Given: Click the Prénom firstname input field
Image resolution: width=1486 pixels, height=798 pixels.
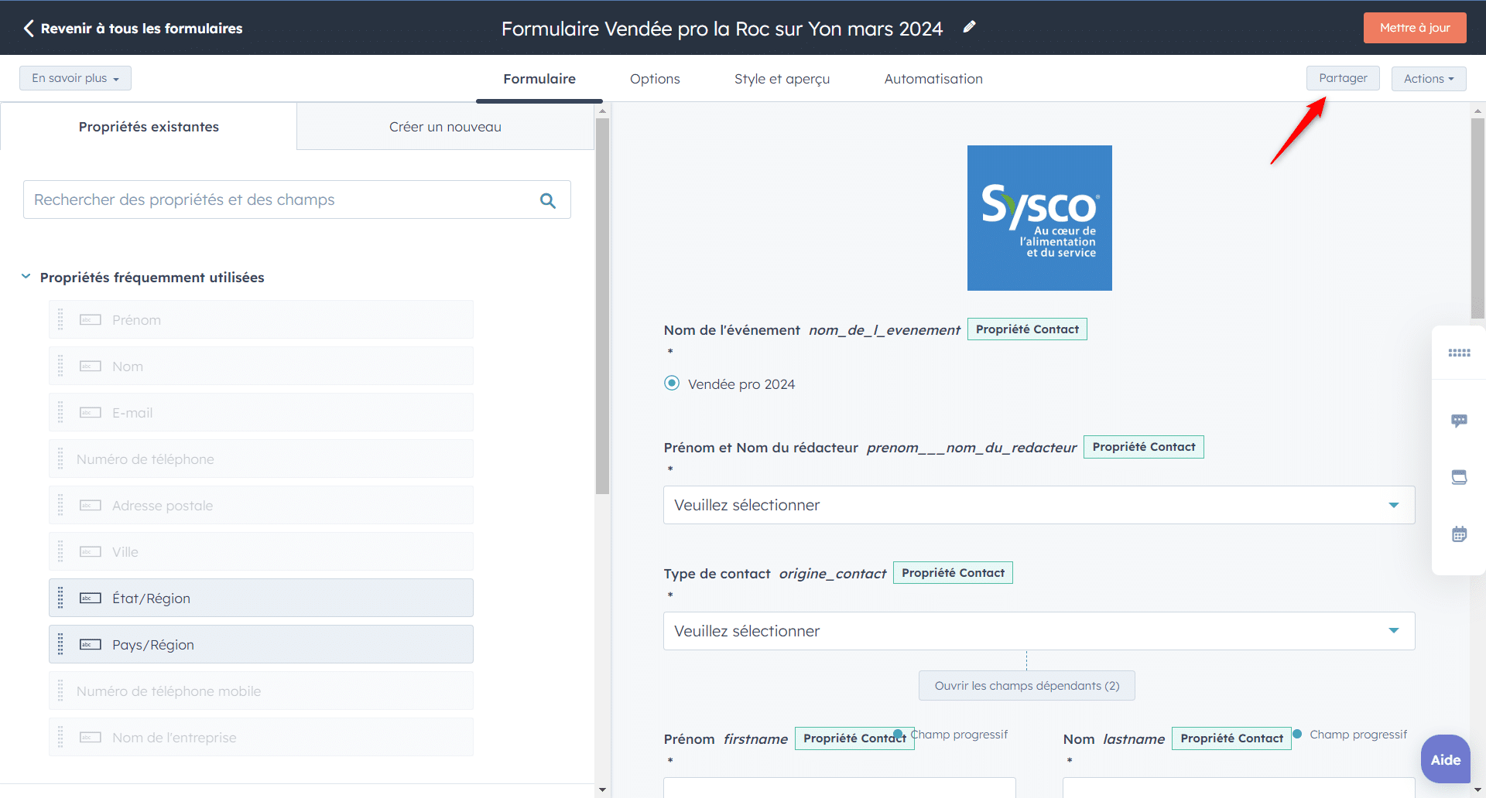Looking at the screenshot, I should 840,787.
